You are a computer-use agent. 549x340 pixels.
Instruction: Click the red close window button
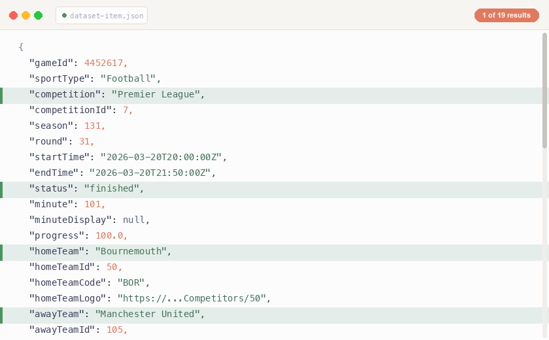coord(13,16)
